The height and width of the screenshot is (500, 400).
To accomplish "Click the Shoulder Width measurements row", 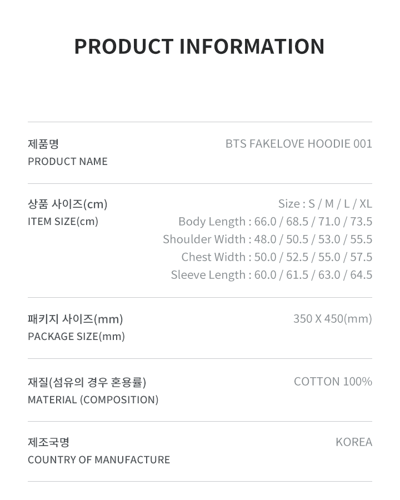I will click(x=267, y=239).
